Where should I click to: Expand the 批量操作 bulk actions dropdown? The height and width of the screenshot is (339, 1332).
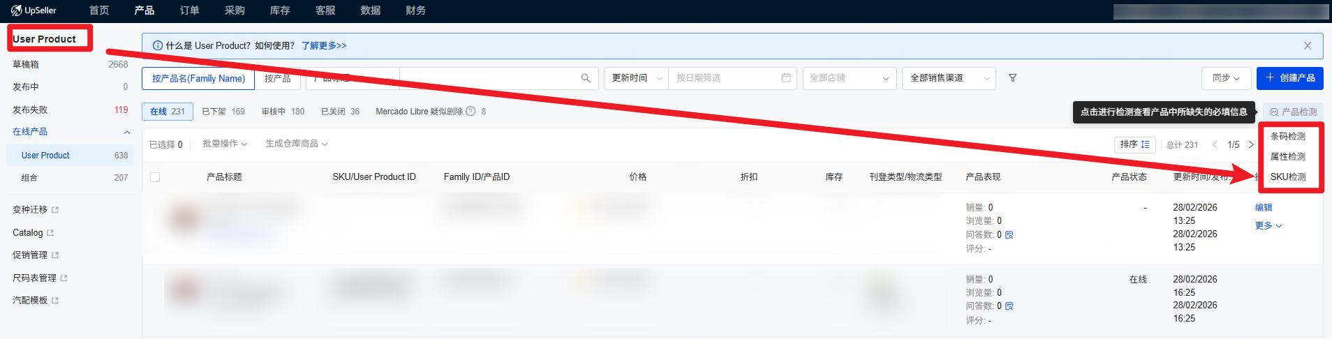[x=225, y=144]
